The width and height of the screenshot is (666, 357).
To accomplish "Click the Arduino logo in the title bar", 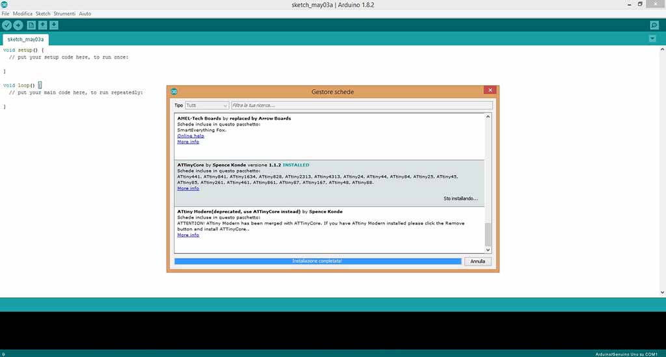I will point(5,5).
